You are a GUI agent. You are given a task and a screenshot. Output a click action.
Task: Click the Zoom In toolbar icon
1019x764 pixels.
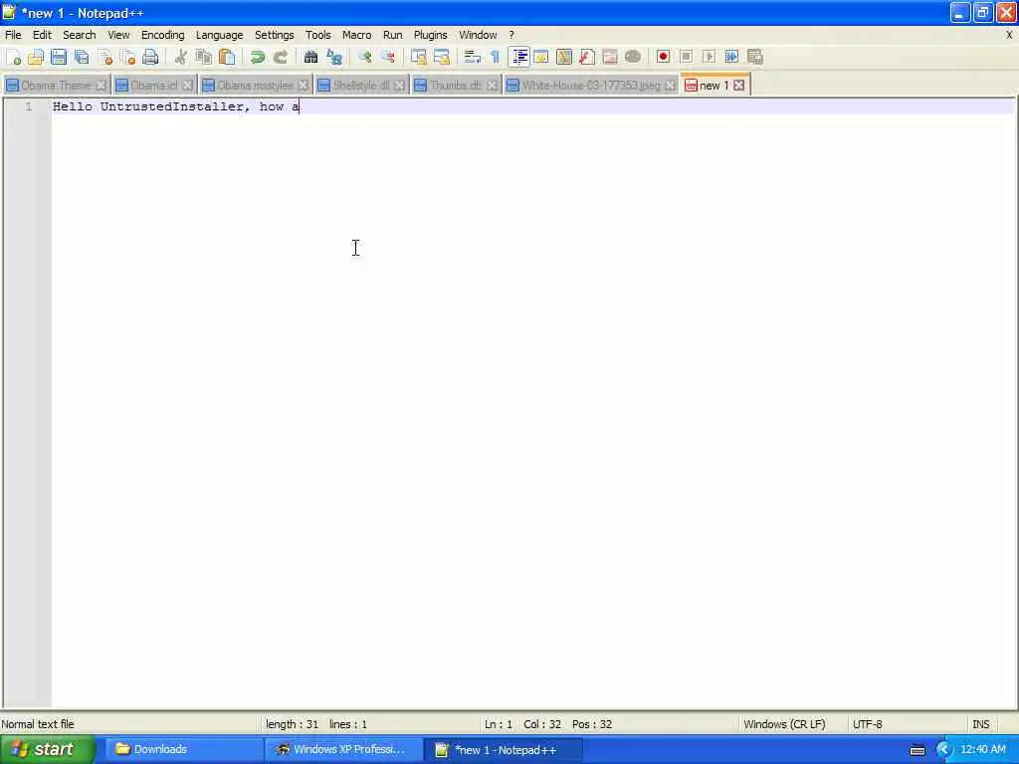point(364,57)
